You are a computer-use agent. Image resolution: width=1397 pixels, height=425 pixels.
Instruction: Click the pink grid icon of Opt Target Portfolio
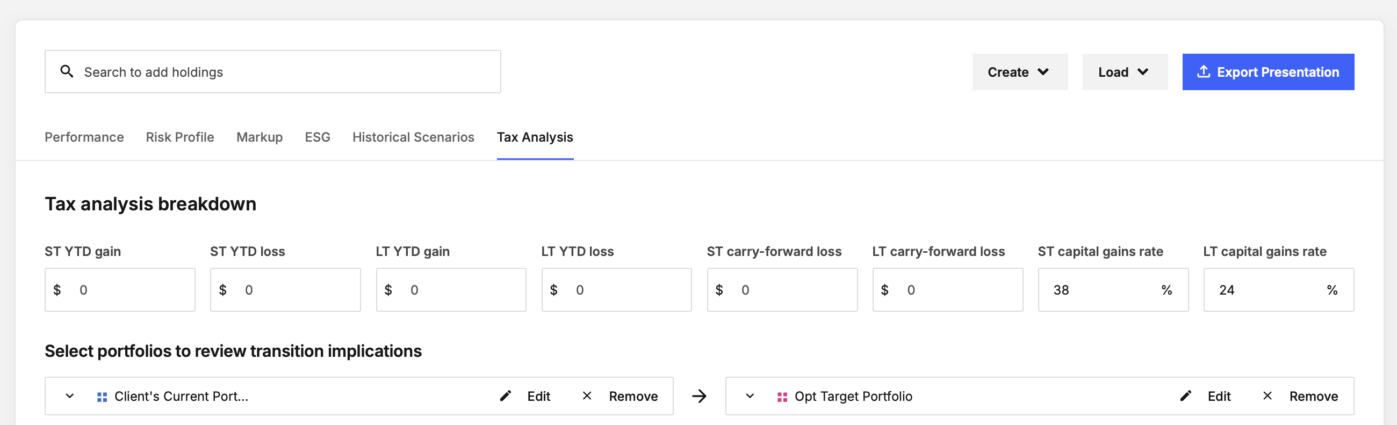click(782, 398)
